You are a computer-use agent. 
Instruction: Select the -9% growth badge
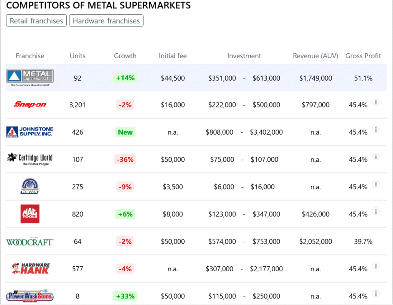click(125, 187)
